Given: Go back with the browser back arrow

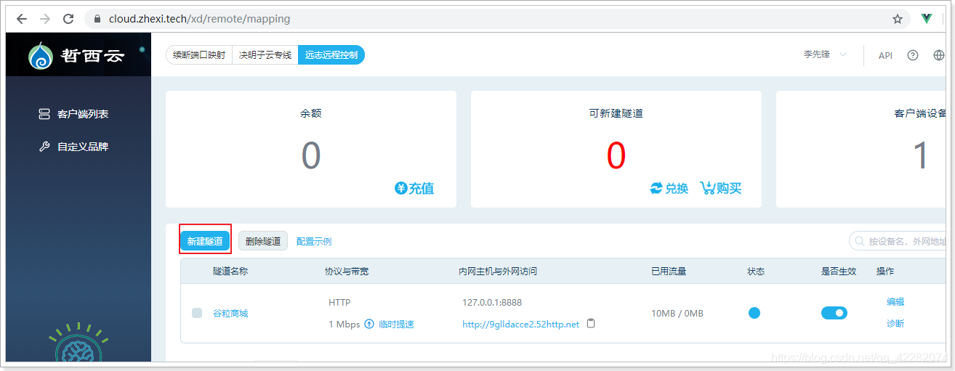Looking at the screenshot, I should (22, 19).
